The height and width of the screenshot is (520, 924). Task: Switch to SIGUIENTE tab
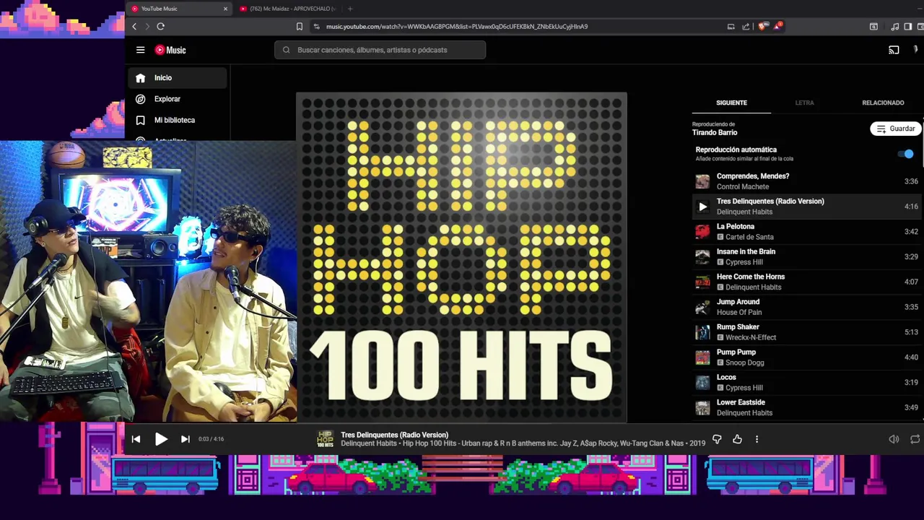pos(731,103)
